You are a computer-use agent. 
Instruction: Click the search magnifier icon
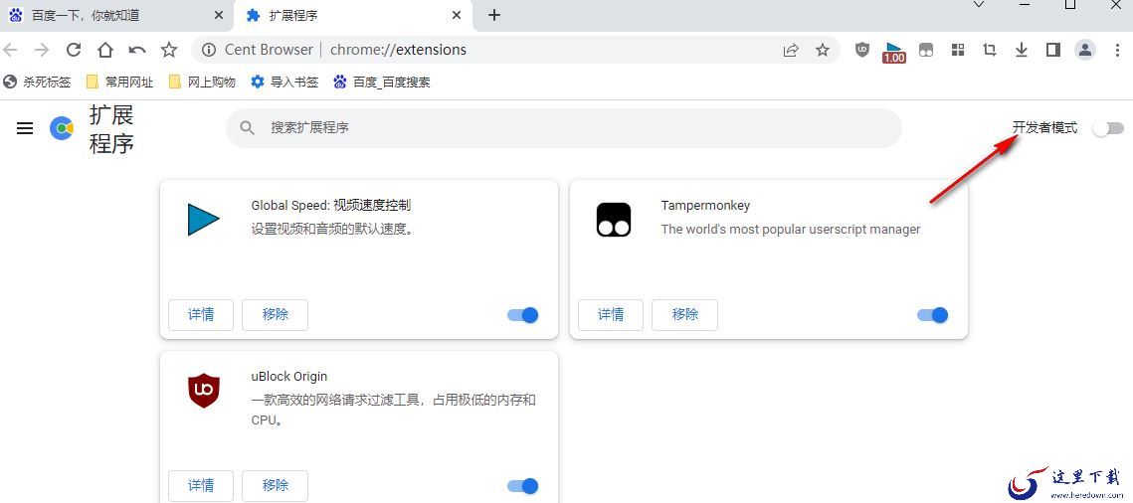click(247, 127)
